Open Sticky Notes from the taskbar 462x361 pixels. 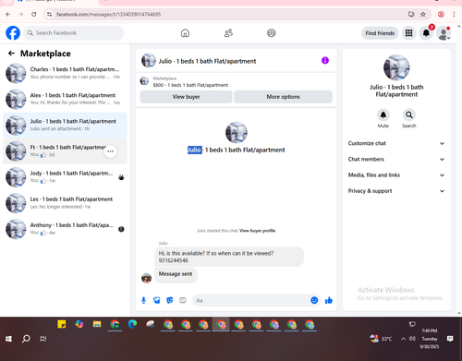pyautogui.click(x=62, y=324)
